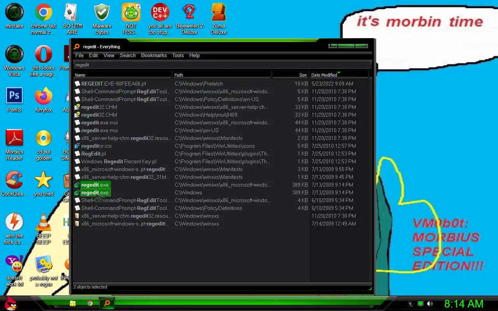Image resolution: width=498 pixels, height=311 pixels.
Task: Launch the red Opera browser icon
Action: [x=44, y=60]
